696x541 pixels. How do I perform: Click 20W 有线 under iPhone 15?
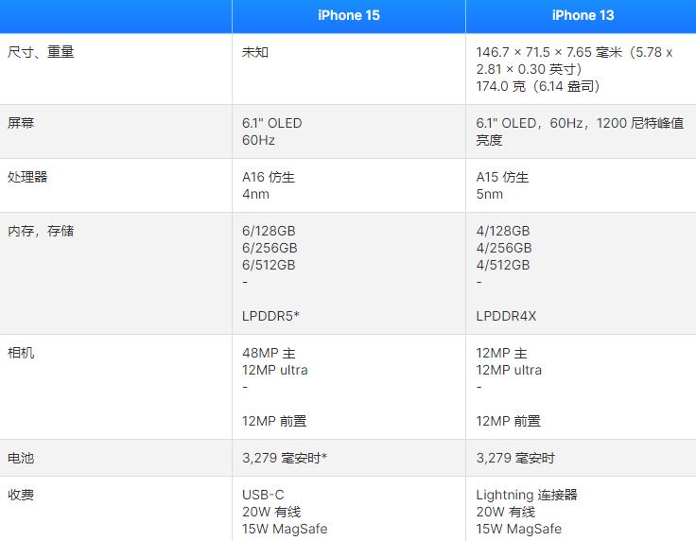[271, 512]
